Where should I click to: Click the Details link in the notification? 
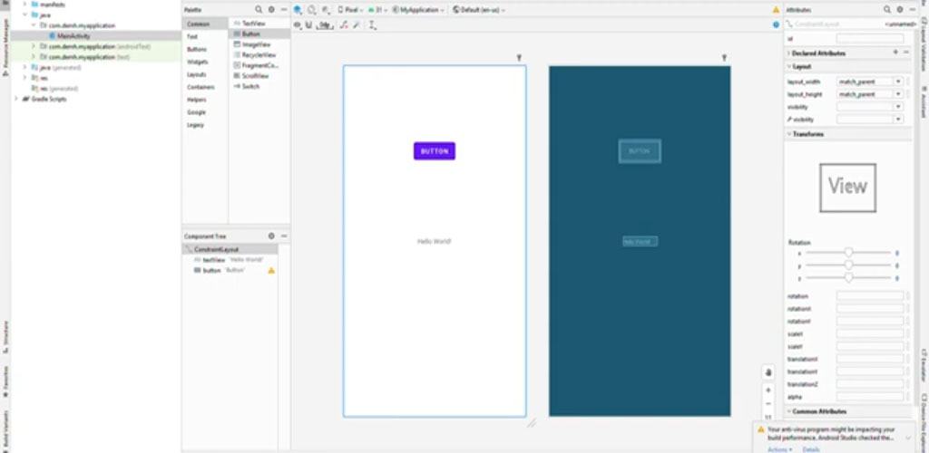[810, 449]
